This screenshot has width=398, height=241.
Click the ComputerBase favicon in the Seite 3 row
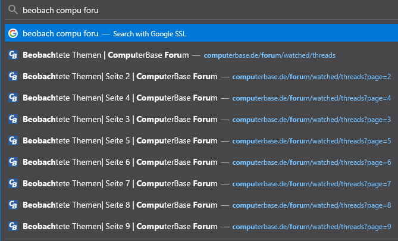pyautogui.click(x=13, y=119)
